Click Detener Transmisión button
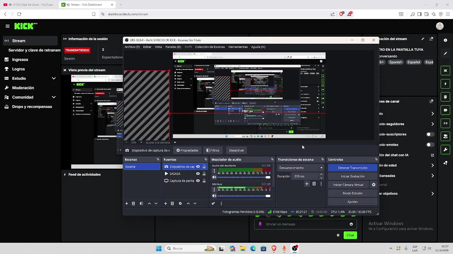453x254 pixels. tap(352, 168)
